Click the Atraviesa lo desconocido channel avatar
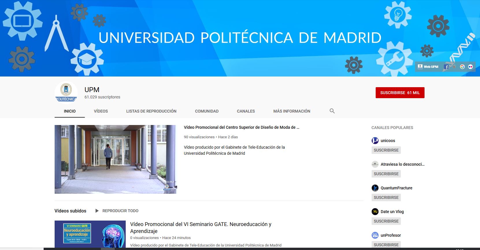 click(x=375, y=164)
